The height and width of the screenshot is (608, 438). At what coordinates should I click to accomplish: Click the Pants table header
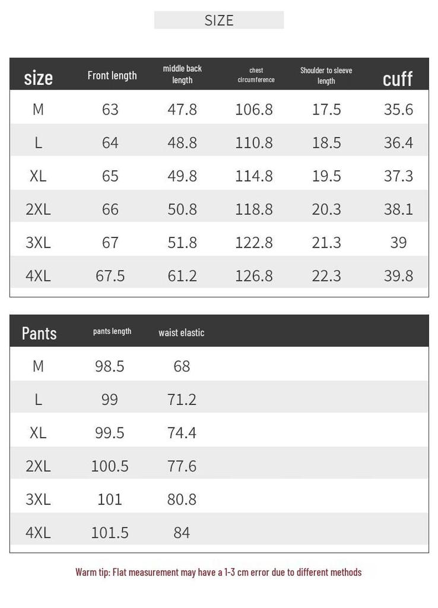click(x=39, y=333)
